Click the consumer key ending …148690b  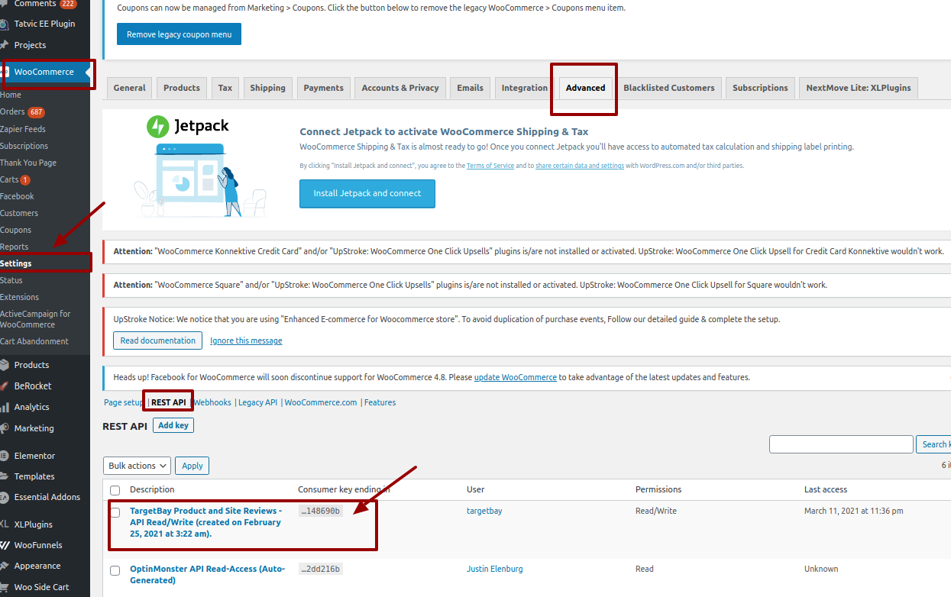click(x=320, y=511)
